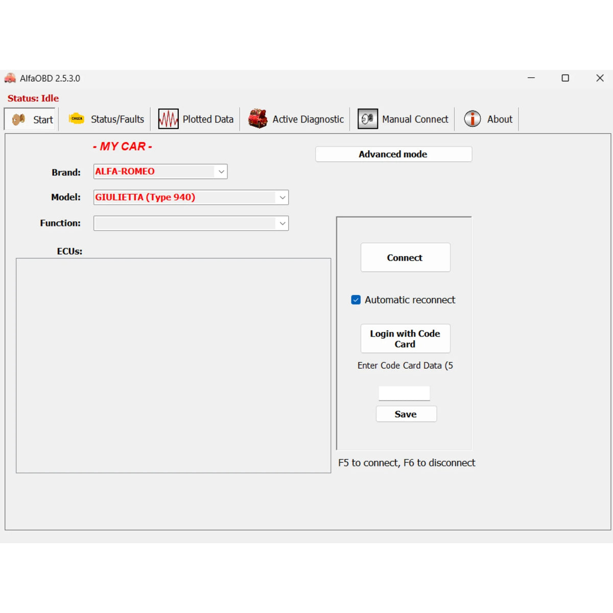Click the Status/Faults check-engine icon
The height and width of the screenshot is (613, 613).
point(77,118)
